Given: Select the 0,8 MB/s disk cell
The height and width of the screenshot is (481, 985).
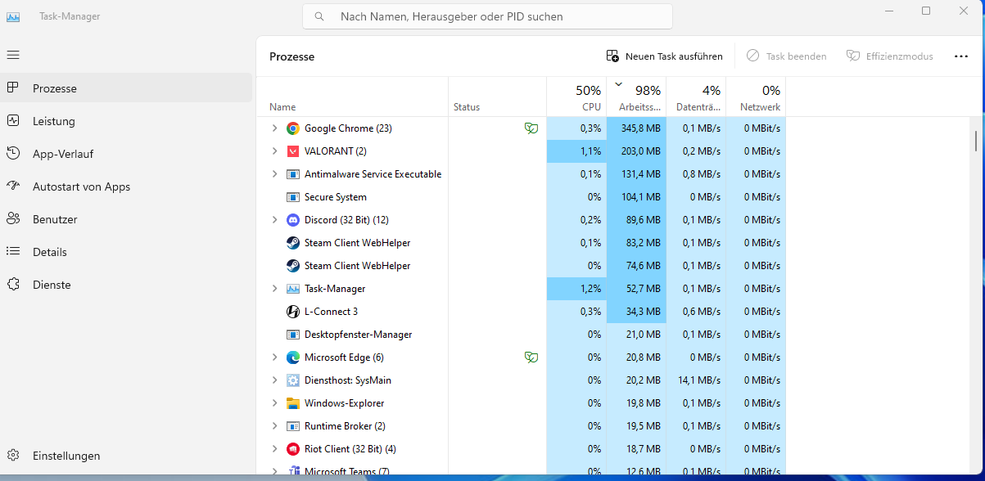Looking at the screenshot, I should coord(696,174).
